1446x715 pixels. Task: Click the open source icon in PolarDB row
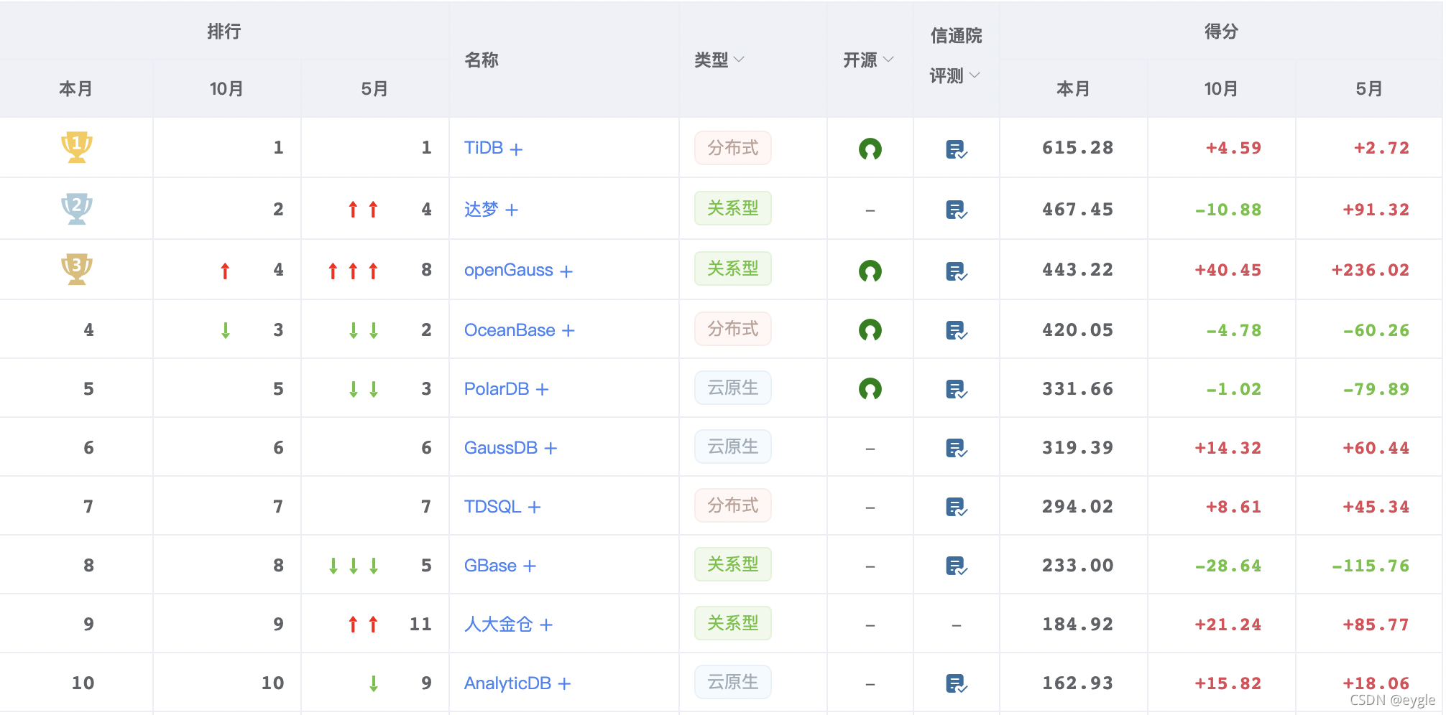pyautogui.click(x=870, y=389)
